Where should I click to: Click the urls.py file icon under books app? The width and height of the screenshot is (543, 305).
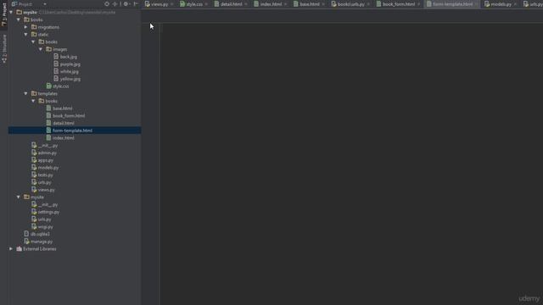pos(34,182)
